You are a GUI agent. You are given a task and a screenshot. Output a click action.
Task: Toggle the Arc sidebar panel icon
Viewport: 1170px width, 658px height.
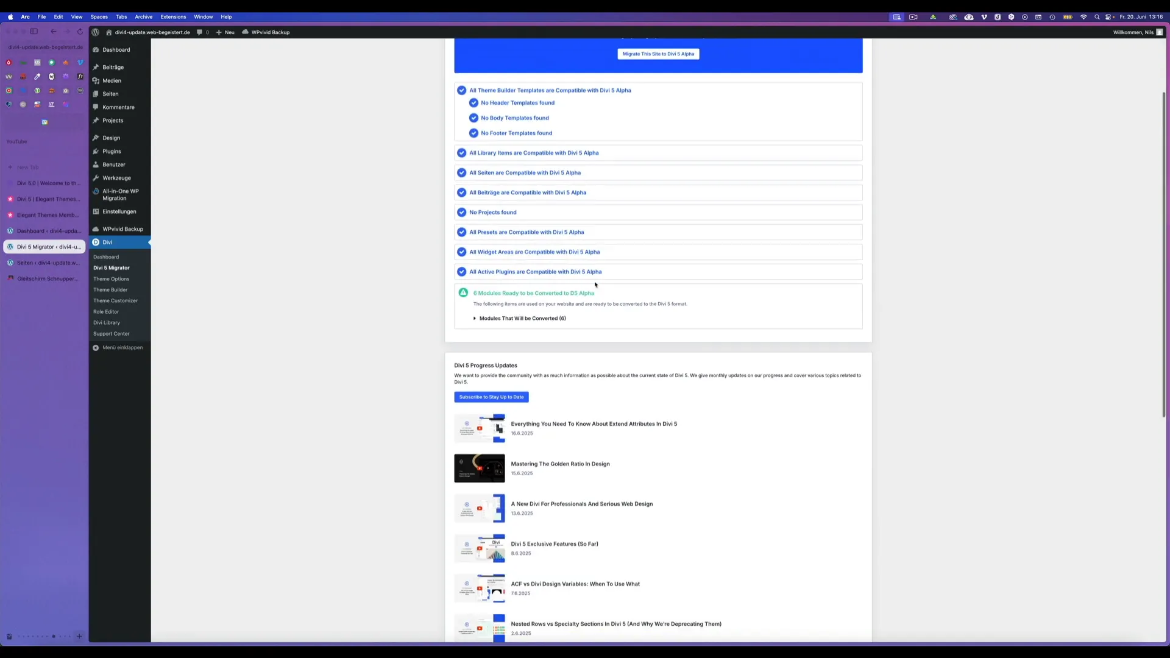[x=34, y=32]
